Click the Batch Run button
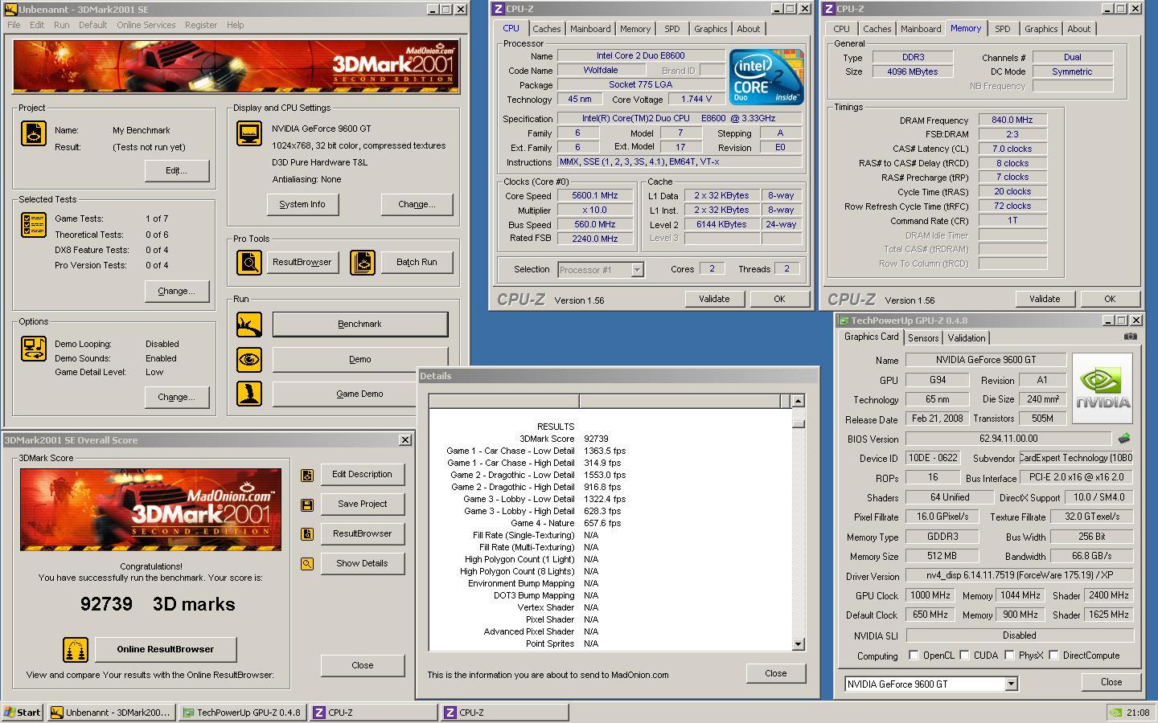 pos(417,262)
